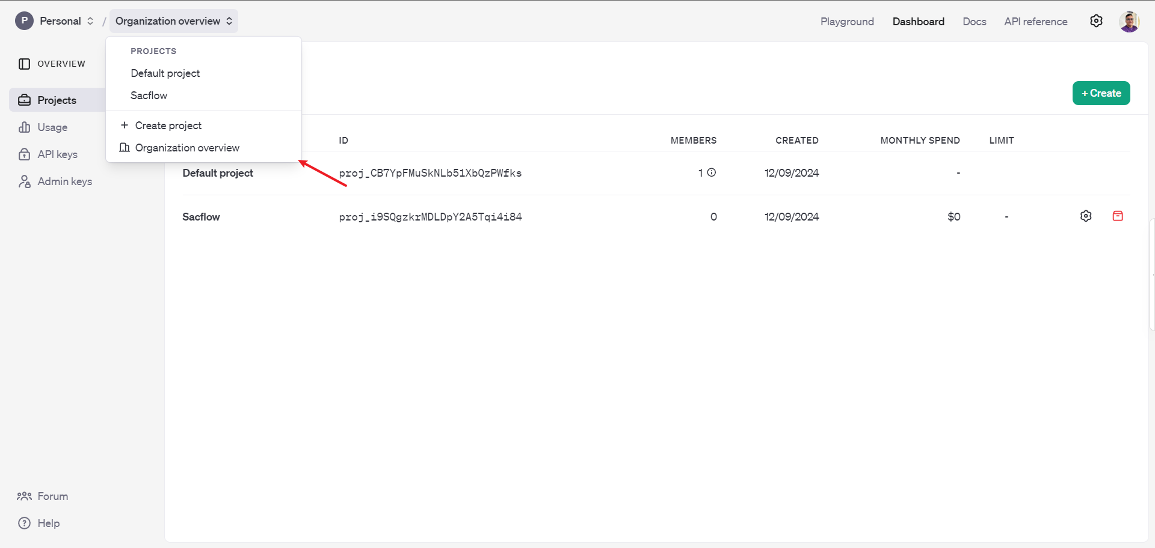Go to API keys in sidebar

point(57,154)
